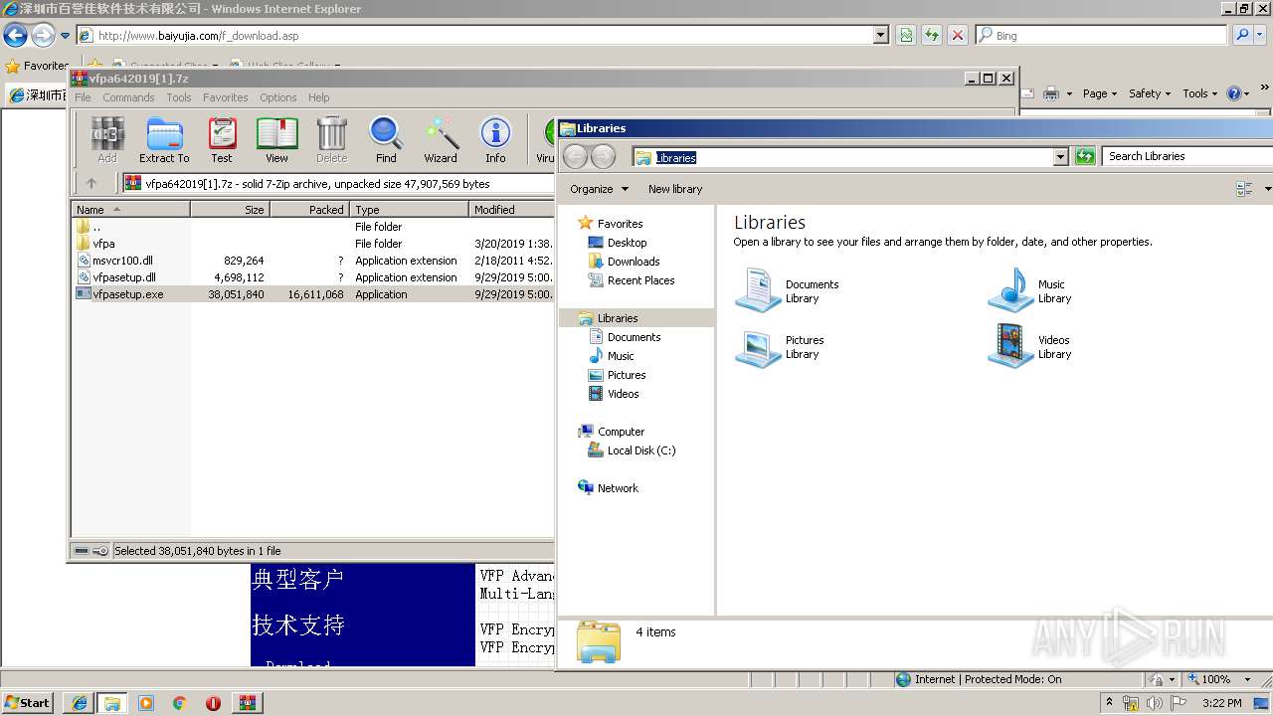This screenshot has height=716, width=1273.
Task: Select the msvcr100.dll file row
Action: tap(313, 261)
